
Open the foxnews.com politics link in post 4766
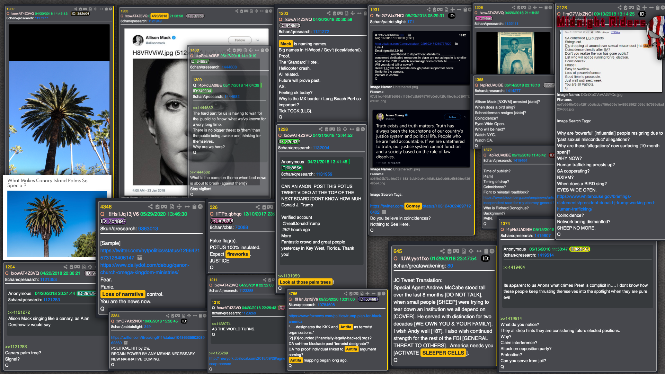[x=335, y=319]
